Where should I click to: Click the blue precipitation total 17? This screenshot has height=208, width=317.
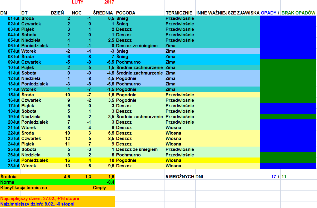pos(273,177)
